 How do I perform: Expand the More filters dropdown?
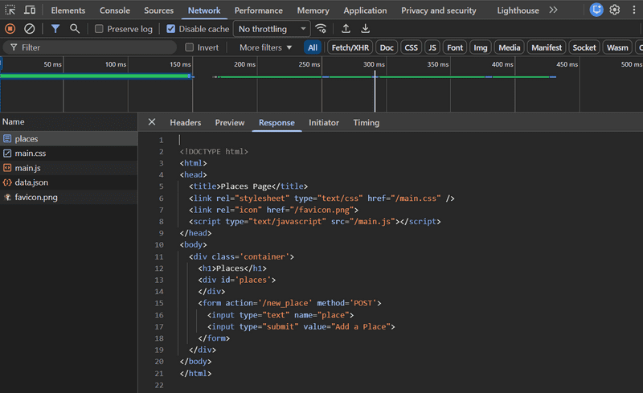click(266, 47)
